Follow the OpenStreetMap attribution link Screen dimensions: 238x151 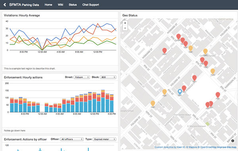tap(207, 147)
